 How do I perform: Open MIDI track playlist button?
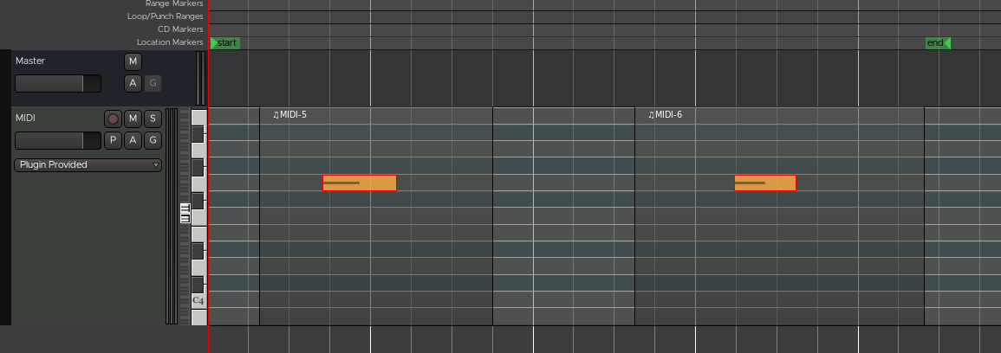(x=113, y=140)
